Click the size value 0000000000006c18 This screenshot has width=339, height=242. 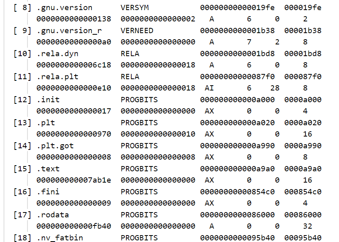click(74, 65)
